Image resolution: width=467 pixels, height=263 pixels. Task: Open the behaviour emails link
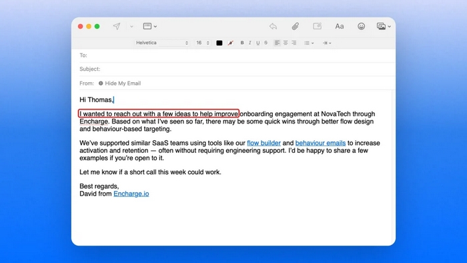click(x=320, y=143)
